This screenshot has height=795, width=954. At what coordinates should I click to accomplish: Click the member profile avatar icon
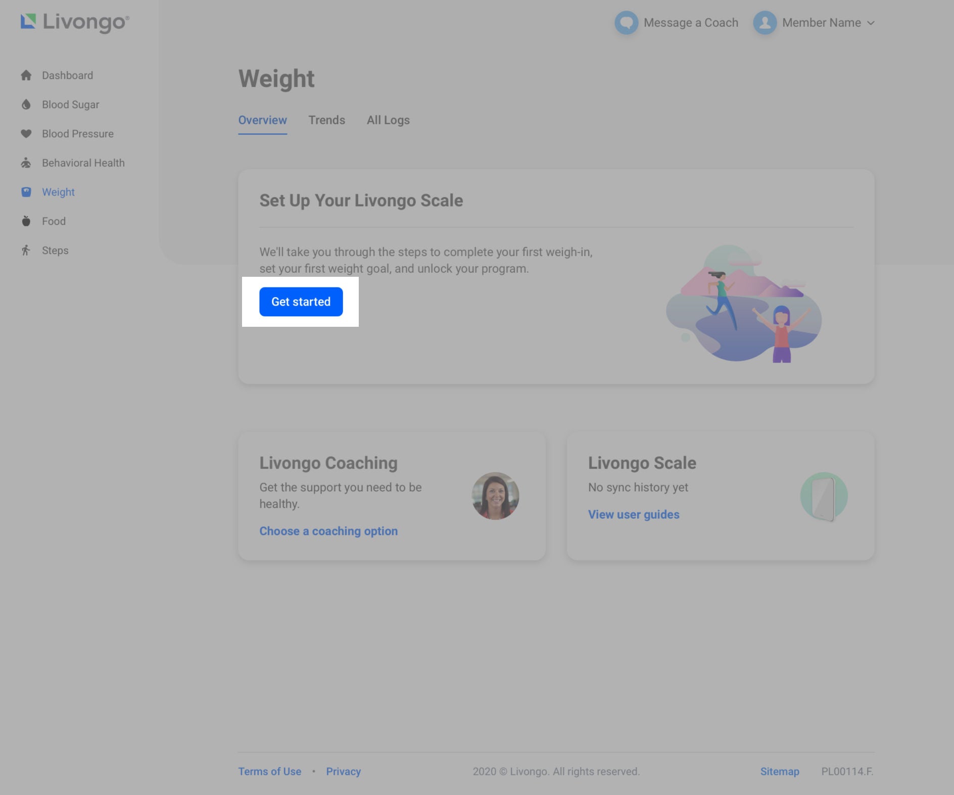coord(765,23)
